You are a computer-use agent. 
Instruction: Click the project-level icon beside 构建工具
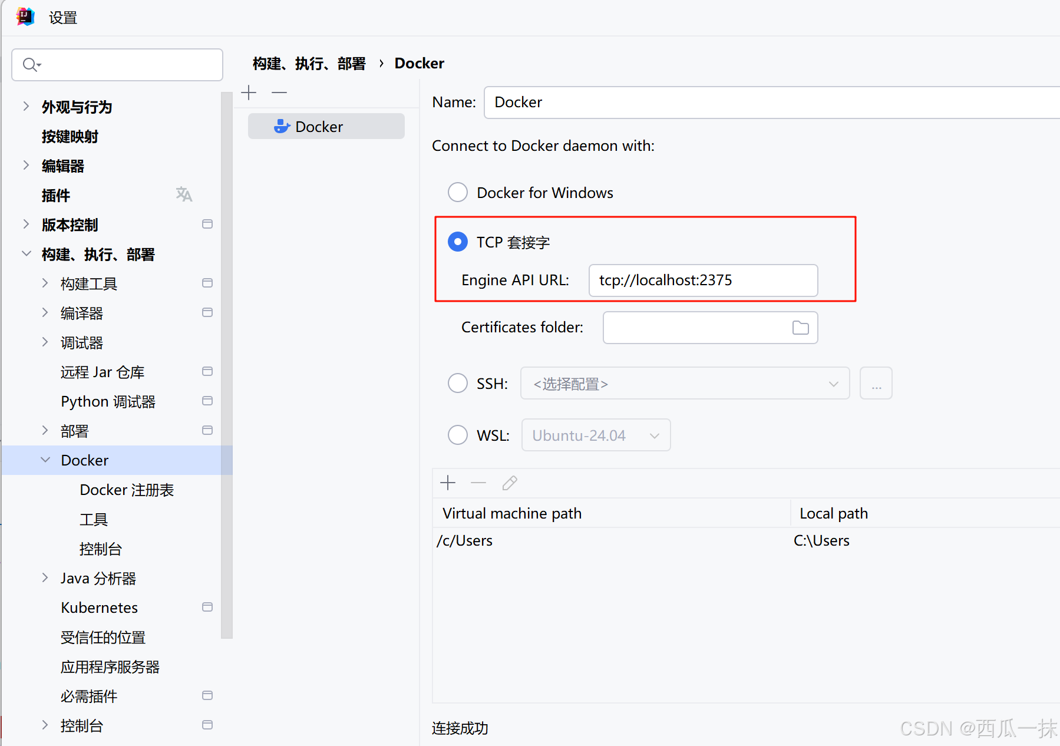(x=207, y=283)
